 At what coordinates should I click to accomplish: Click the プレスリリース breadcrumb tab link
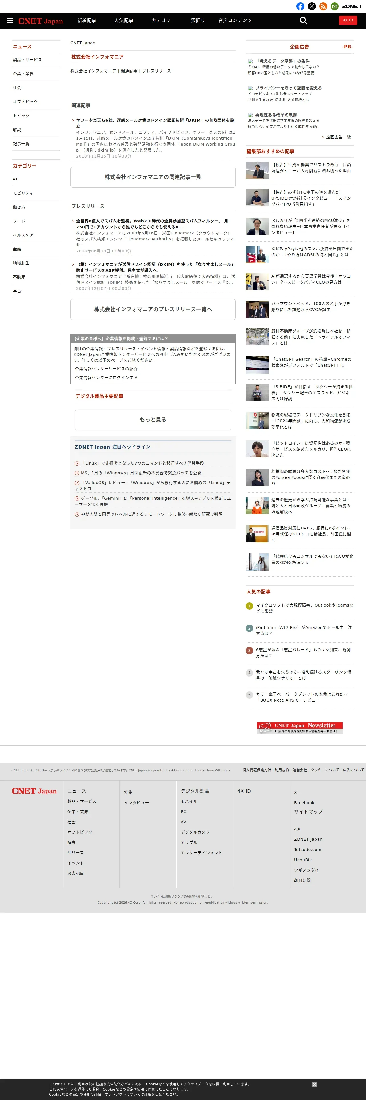(156, 71)
